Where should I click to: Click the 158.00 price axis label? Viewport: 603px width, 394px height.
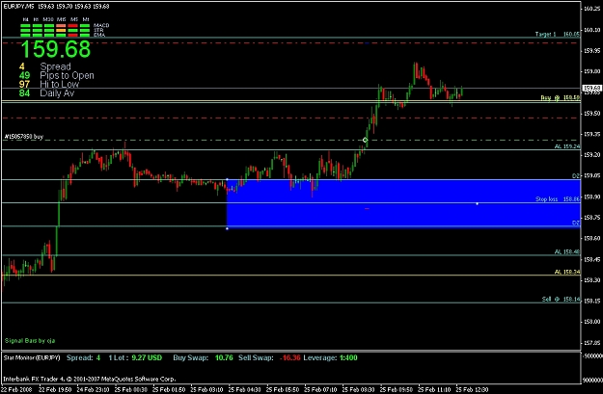point(591,322)
